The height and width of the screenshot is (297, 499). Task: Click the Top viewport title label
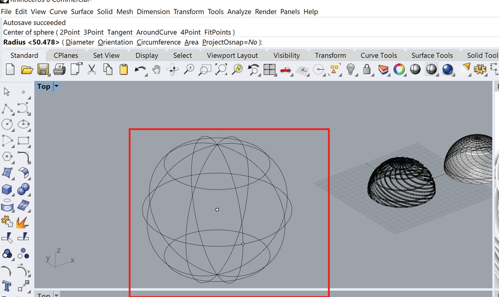44,86
